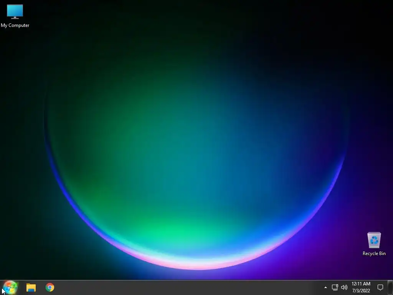Launch Google Chrome from the taskbar
Image resolution: width=393 pixels, height=295 pixels.
point(50,287)
